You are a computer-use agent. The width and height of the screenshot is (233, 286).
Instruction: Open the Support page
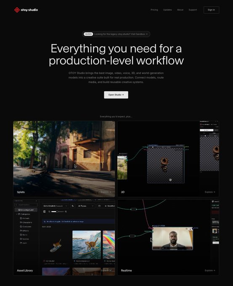pos(193,10)
